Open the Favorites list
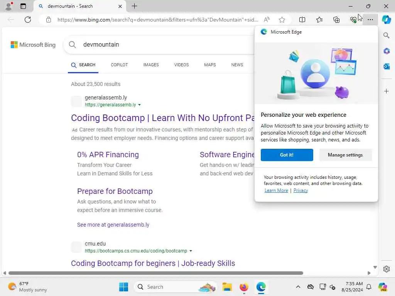 point(319,20)
